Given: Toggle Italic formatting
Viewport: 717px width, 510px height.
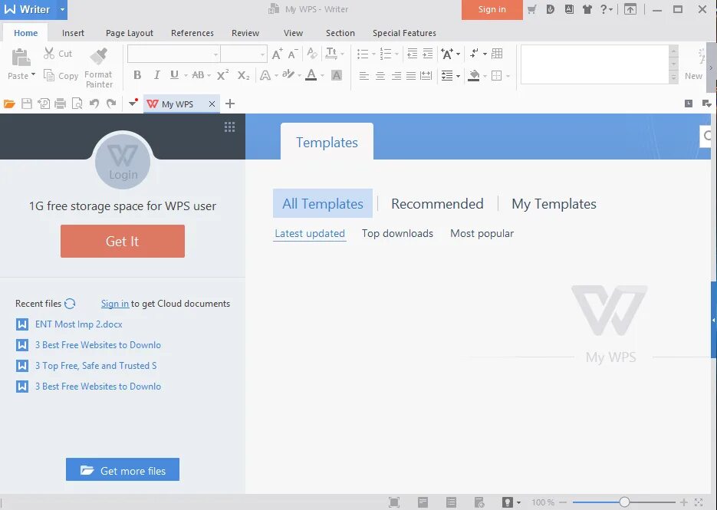Looking at the screenshot, I should 156,75.
